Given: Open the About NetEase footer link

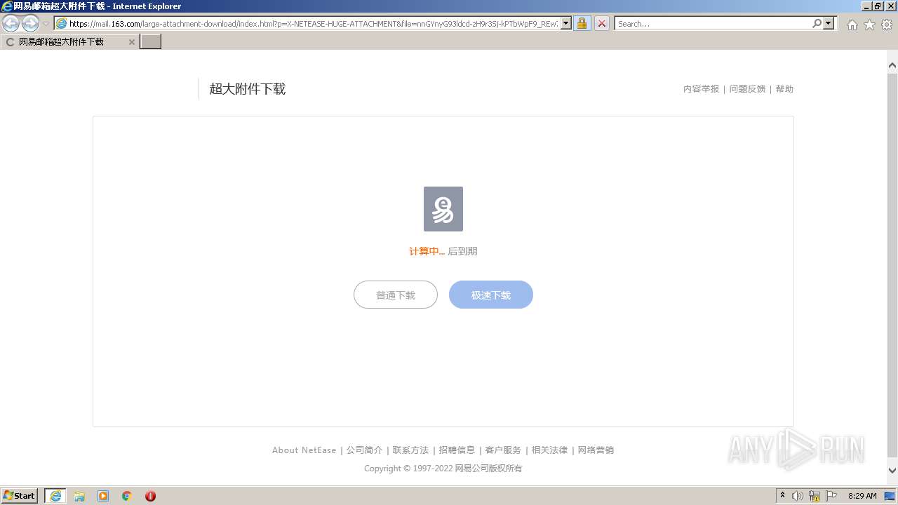Looking at the screenshot, I should (x=304, y=450).
